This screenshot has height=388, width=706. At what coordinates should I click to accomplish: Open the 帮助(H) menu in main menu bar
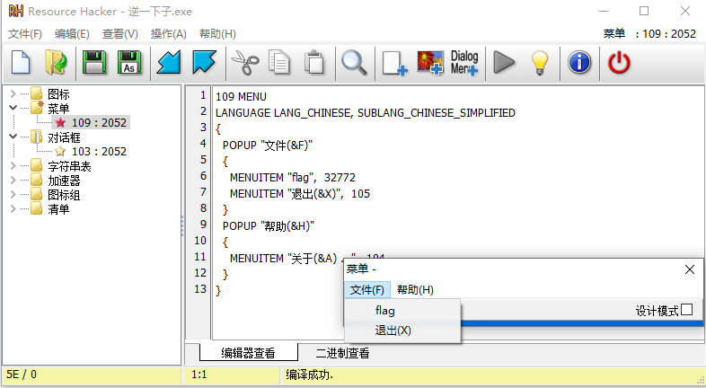coord(217,34)
